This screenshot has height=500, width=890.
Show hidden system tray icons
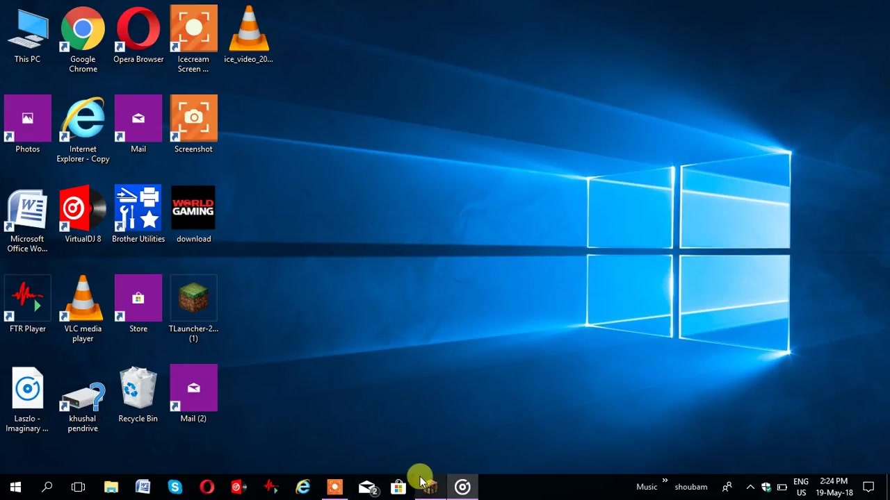click(750, 487)
